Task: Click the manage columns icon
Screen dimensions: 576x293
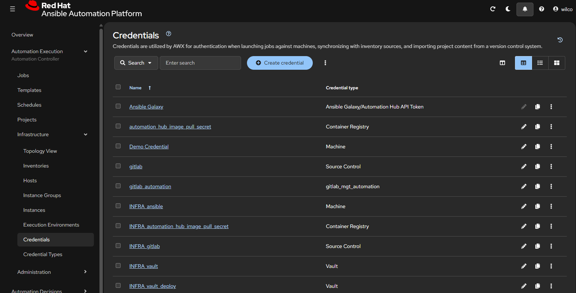Action: click(x=502, y=63)
